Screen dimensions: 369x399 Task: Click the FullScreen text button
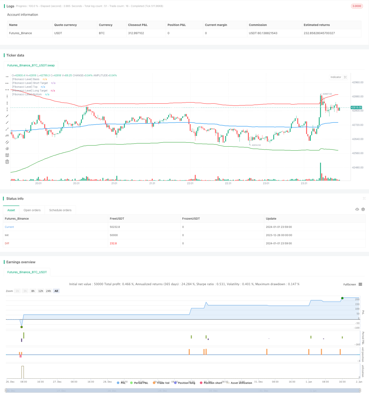click(349, 284)
